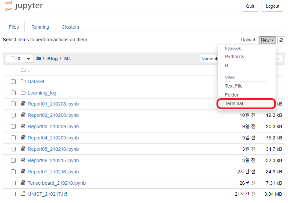Open Report07_210216.ipynb notebook

53,172
